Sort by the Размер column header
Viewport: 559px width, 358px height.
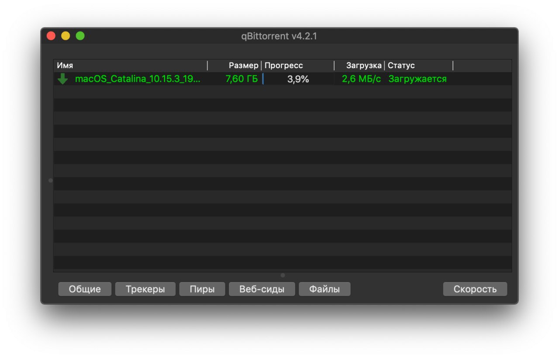point(235,66)
